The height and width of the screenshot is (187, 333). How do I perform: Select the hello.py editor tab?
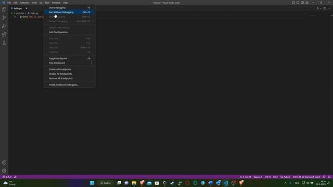(x=18, y=8)
